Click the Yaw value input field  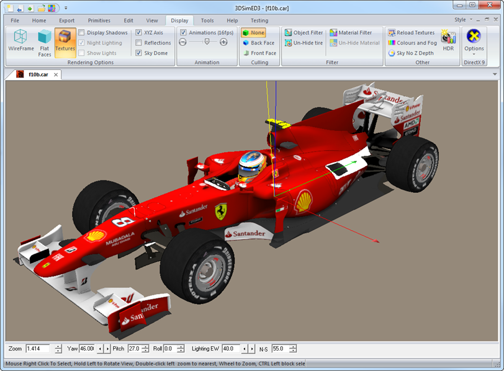coord(87,349)
